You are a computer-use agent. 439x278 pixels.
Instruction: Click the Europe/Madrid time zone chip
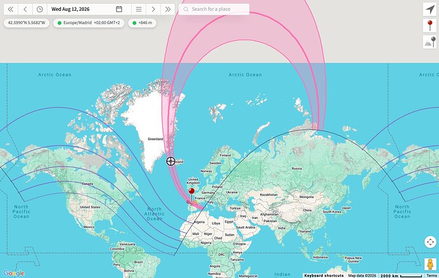88,23
